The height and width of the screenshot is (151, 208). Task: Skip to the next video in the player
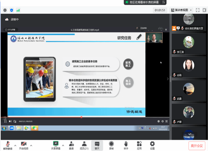pos(10,121)
